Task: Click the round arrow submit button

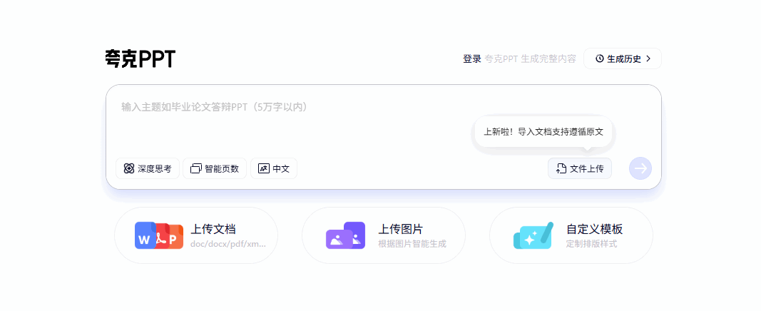Action: tap(640, 168)
